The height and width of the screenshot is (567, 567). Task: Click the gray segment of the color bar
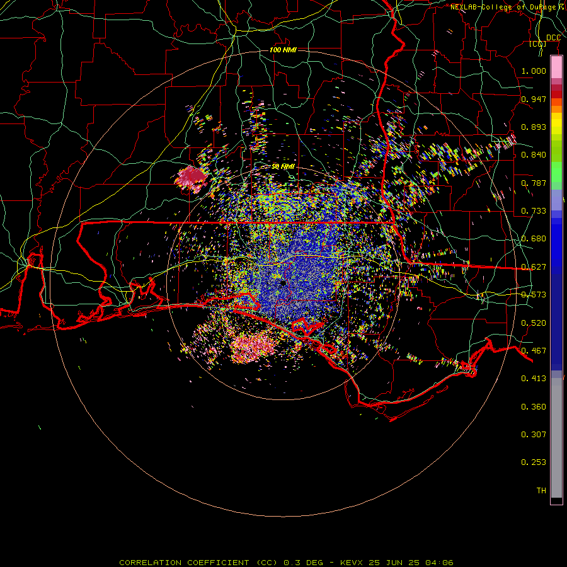click(556, 438)
